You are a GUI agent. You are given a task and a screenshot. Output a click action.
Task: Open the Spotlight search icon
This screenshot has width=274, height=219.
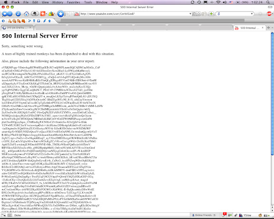268,2
